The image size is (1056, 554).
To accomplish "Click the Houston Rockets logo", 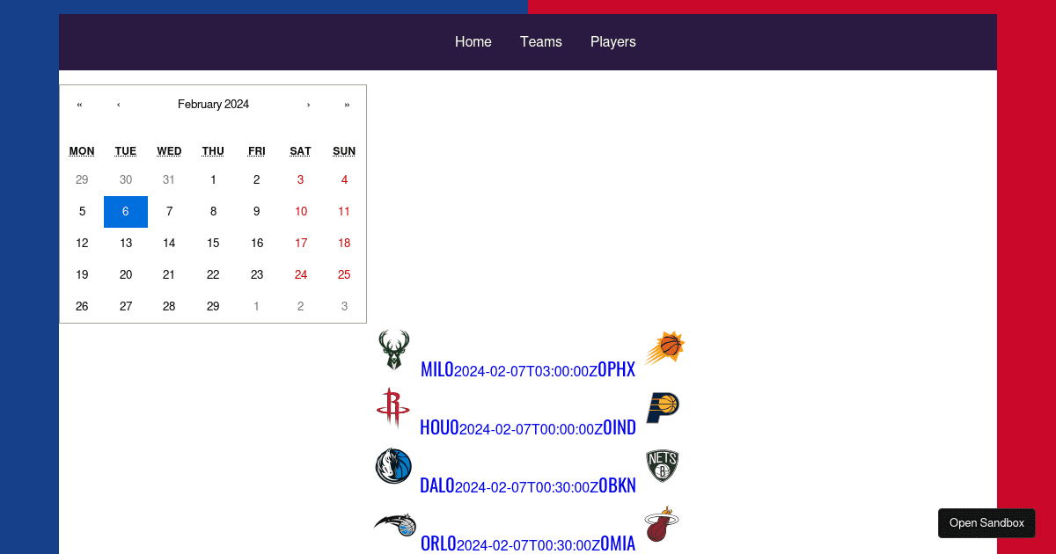I will click(393, 408).
